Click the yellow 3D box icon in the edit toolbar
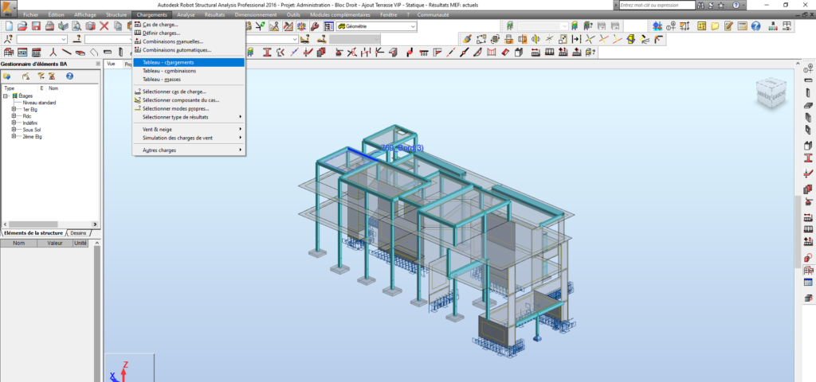 click(631, 39)
